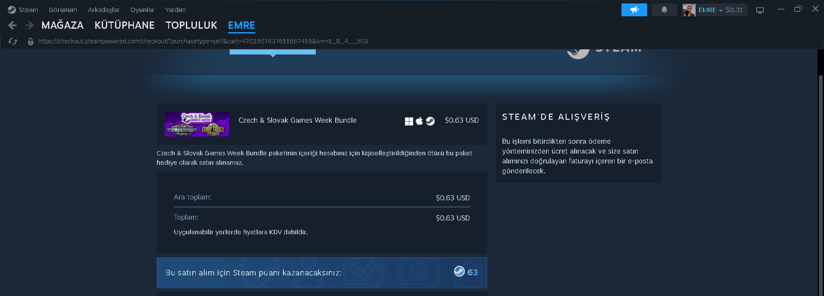This screenshot has height=296, width=824.
Task: Click the Steam points coin icon
Action: (459, 272)
